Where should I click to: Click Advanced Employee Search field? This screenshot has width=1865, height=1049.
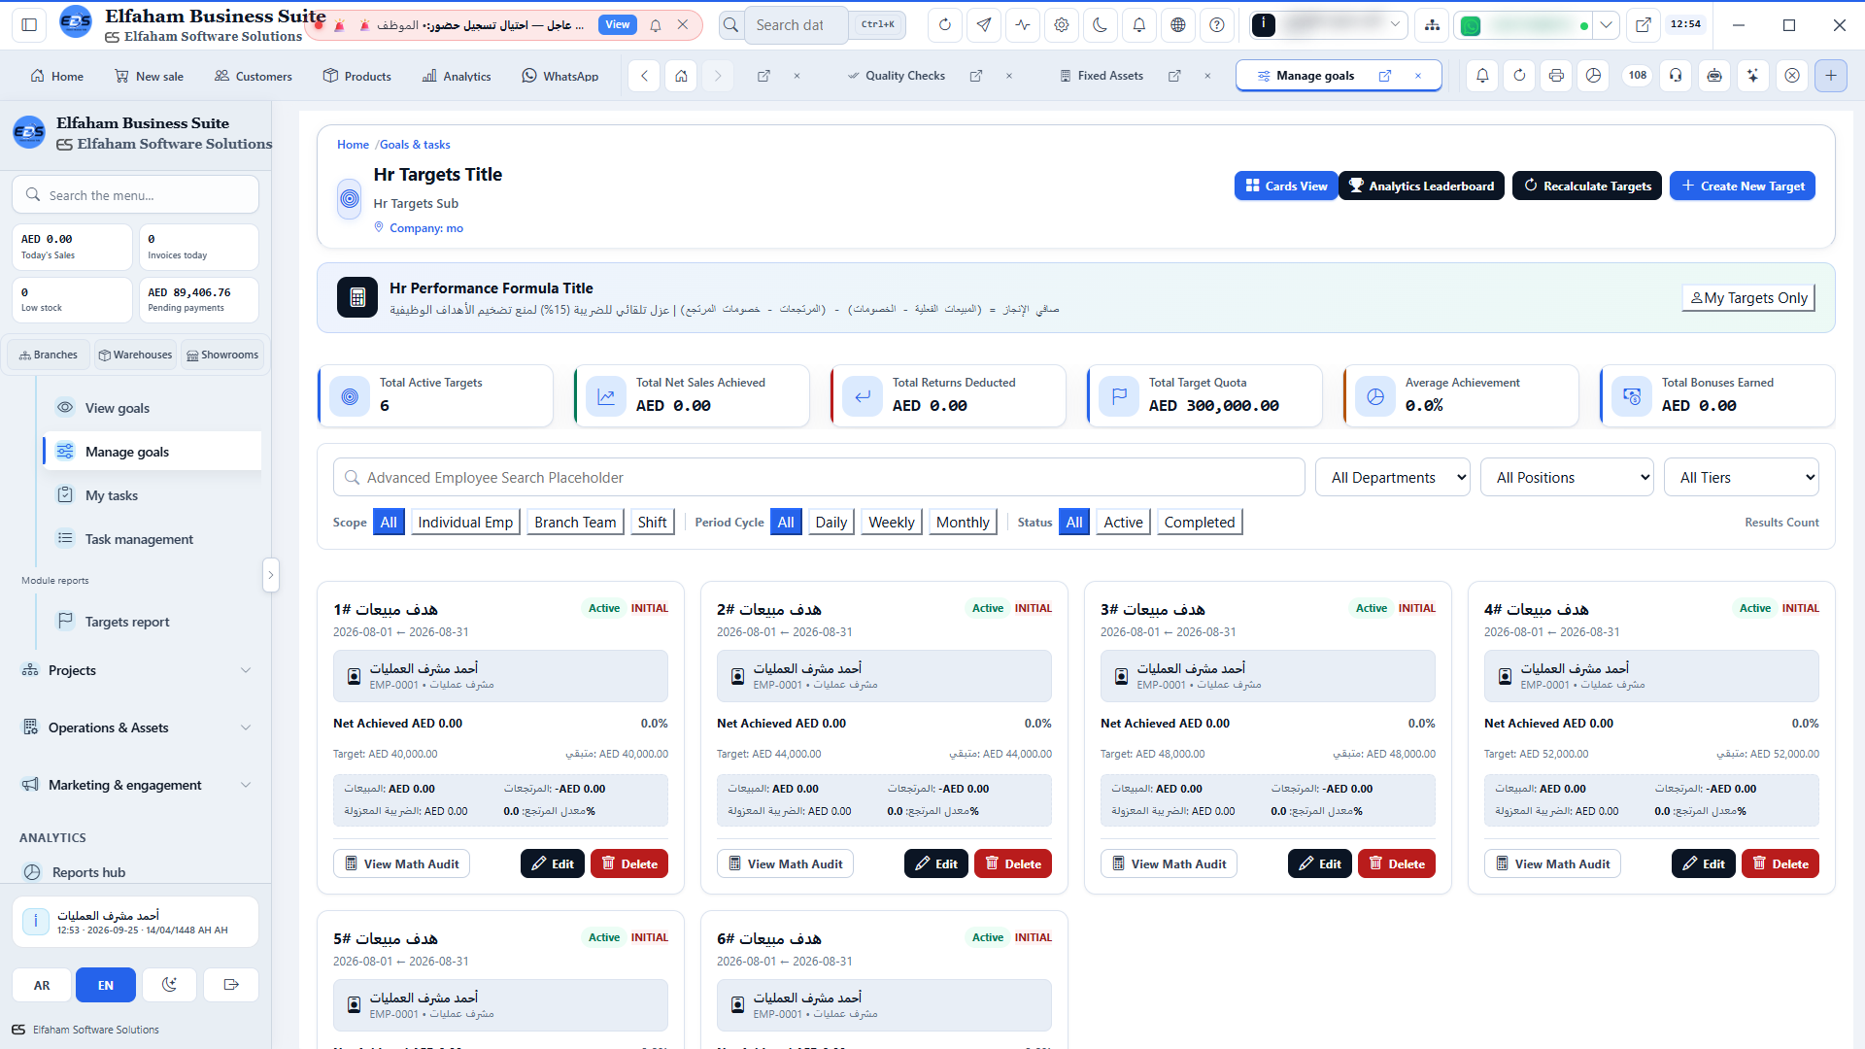(x=819, y=478)
